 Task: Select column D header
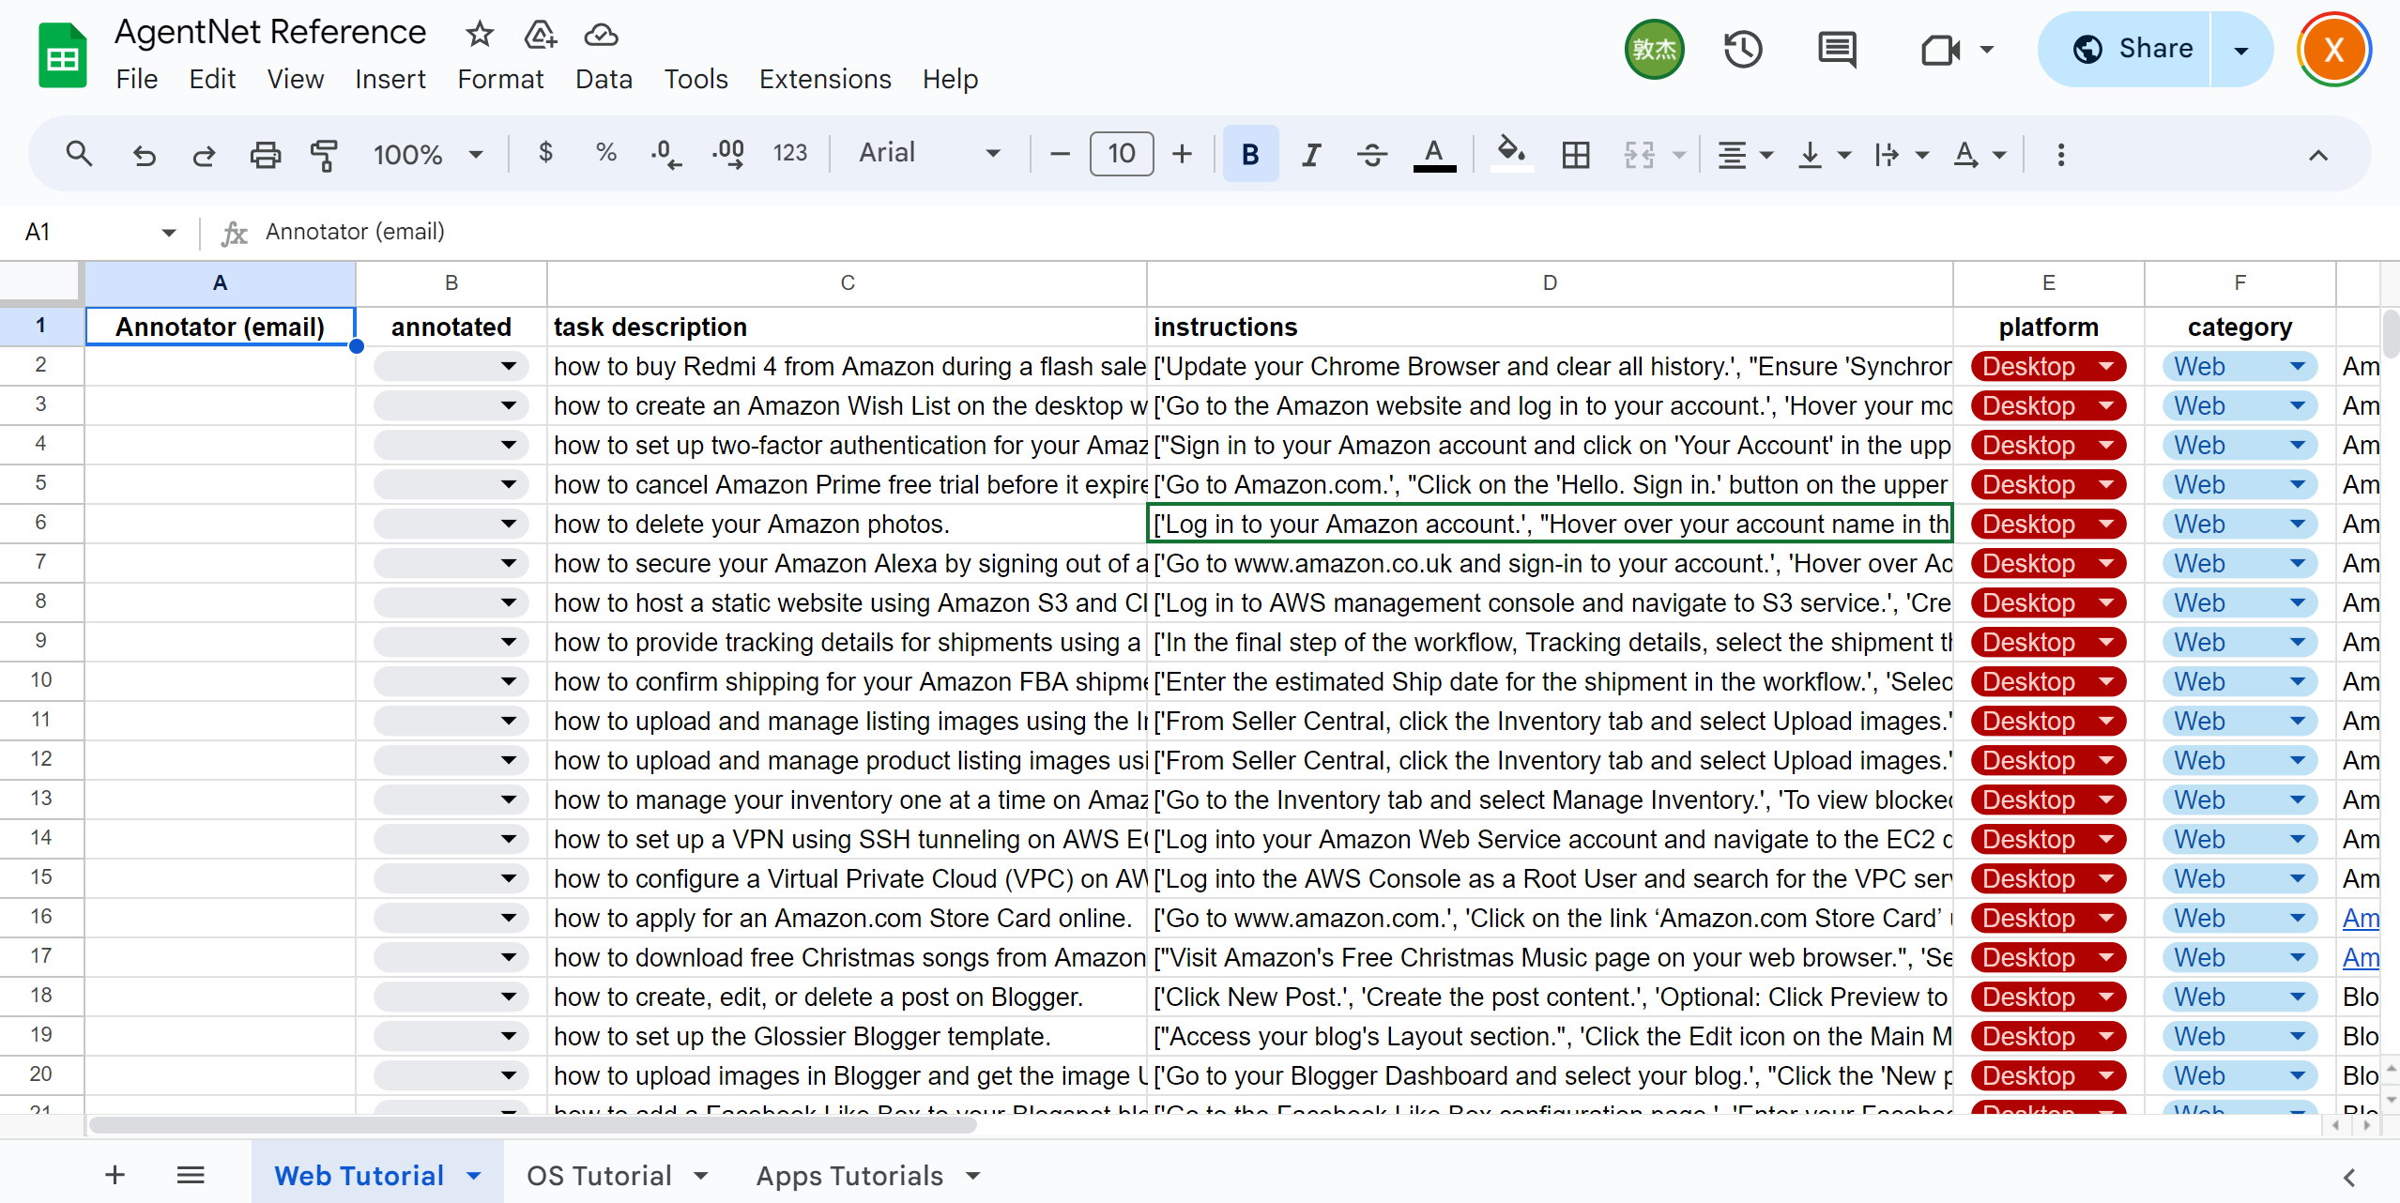point(1550,282)
